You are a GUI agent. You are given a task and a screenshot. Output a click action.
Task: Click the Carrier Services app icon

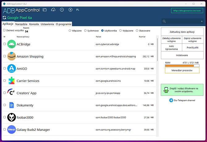point(11,81)
